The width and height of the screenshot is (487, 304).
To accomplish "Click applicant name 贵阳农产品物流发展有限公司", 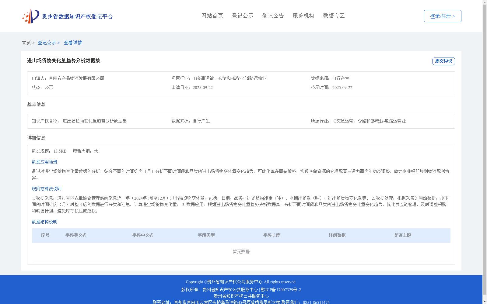I will (77, 78).
